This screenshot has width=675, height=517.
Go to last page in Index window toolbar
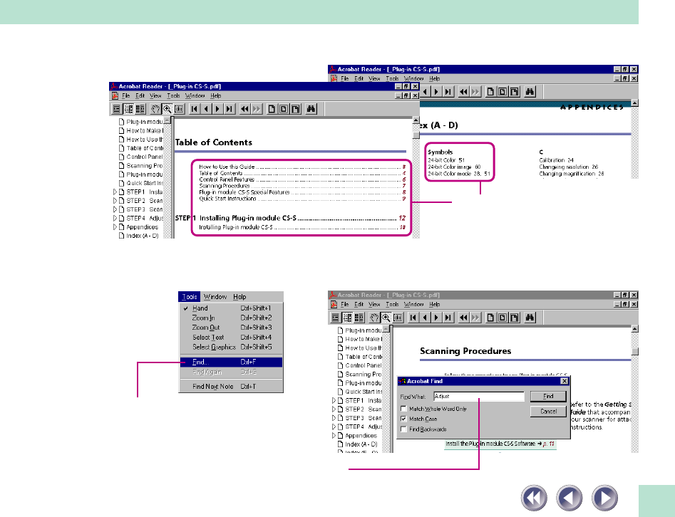pos(448,92)
